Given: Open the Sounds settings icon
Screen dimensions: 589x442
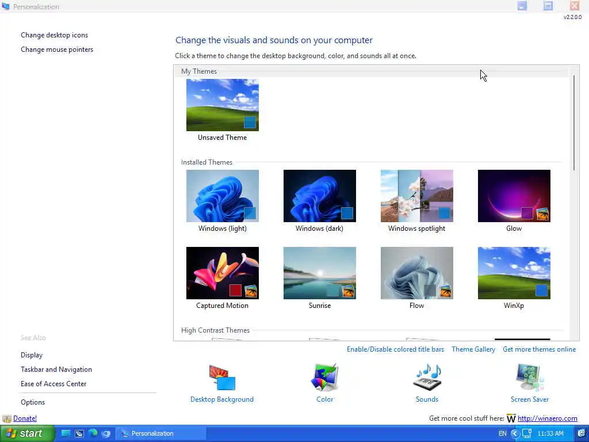Looking at the screenshot, I should (x=427, y=378).
